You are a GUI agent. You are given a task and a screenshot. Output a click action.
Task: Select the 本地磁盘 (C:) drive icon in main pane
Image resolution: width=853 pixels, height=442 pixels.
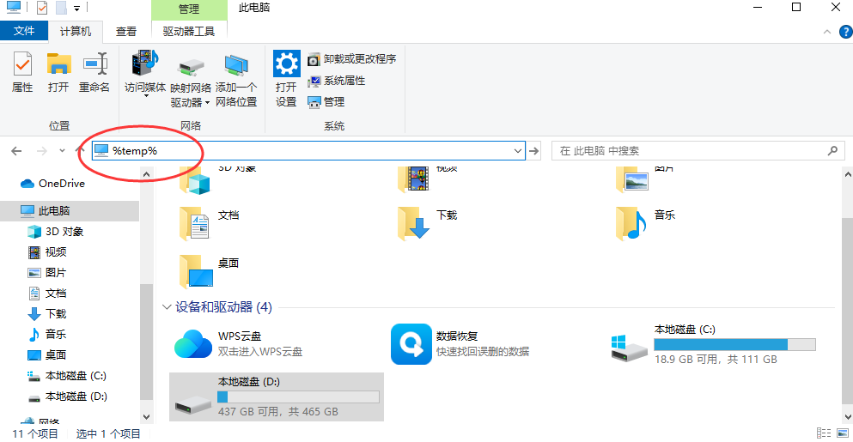coord(630,349)
